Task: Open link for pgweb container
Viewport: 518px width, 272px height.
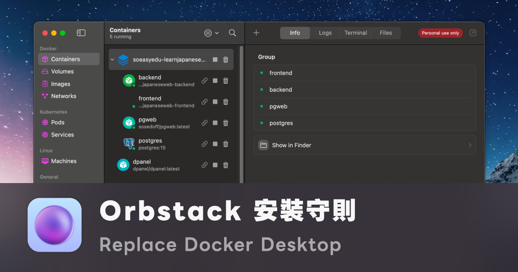Action: (x=205, y=123)
